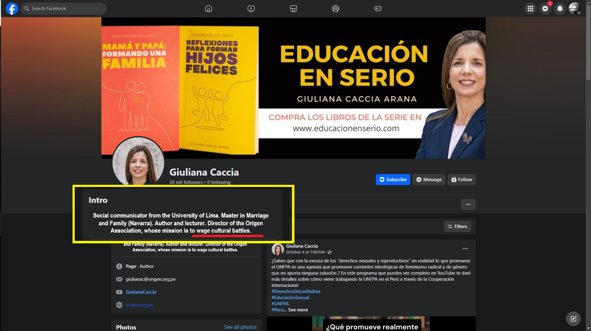The image size is (591, 331).
Task: View Giuliana Caccia's profile picture
Action: pyautogui.click(x=138, y=162)
